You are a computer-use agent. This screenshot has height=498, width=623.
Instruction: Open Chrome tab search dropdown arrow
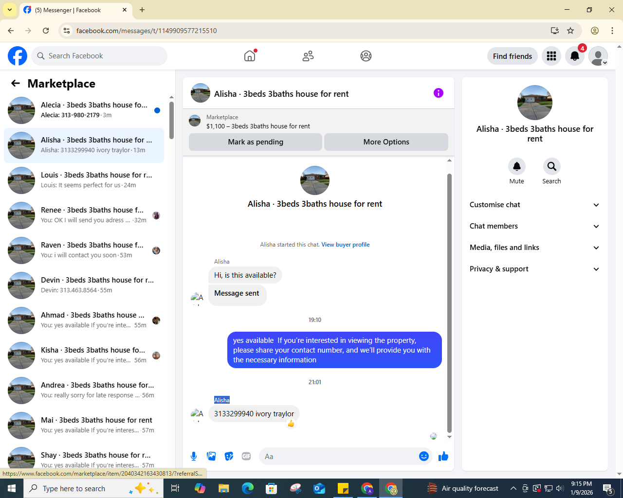[10, 10]
